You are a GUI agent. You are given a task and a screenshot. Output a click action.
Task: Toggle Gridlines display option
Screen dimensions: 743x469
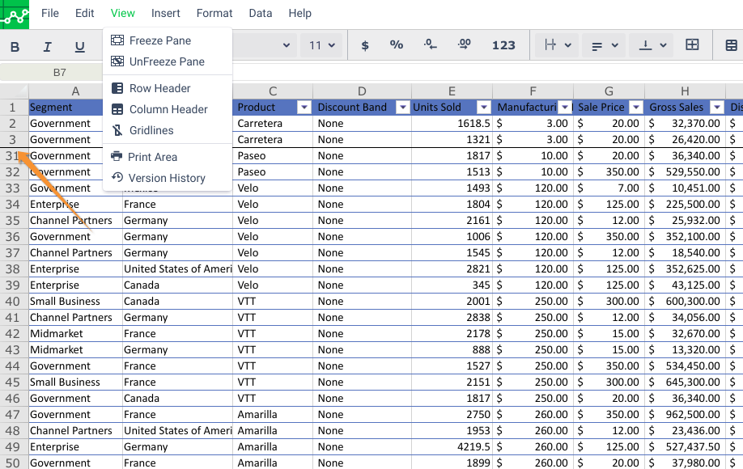[x=151, y=130]
